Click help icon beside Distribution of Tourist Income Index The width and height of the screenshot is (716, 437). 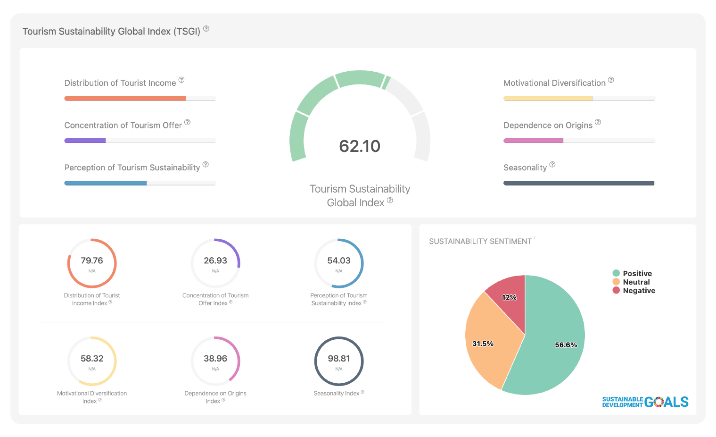point(110,302)
